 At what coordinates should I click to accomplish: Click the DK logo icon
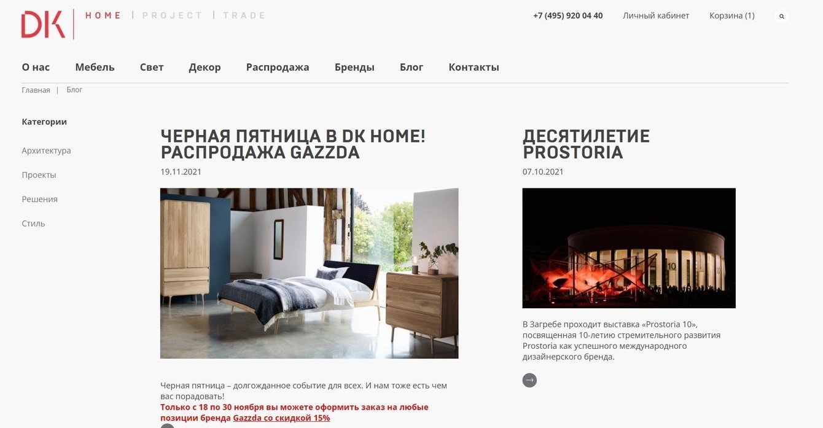coord(43,25)
